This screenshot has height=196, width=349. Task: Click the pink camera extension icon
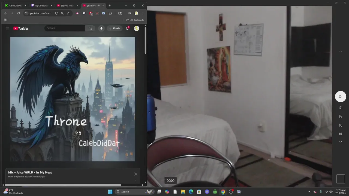pyautogui.click(x=77, y=13)
